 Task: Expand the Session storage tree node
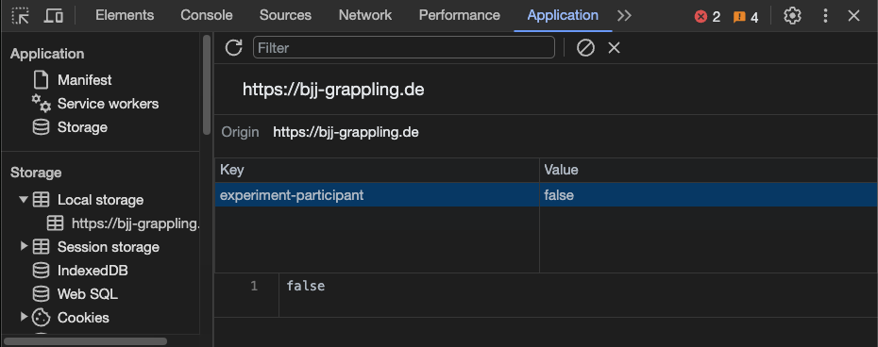coord(24,246)
